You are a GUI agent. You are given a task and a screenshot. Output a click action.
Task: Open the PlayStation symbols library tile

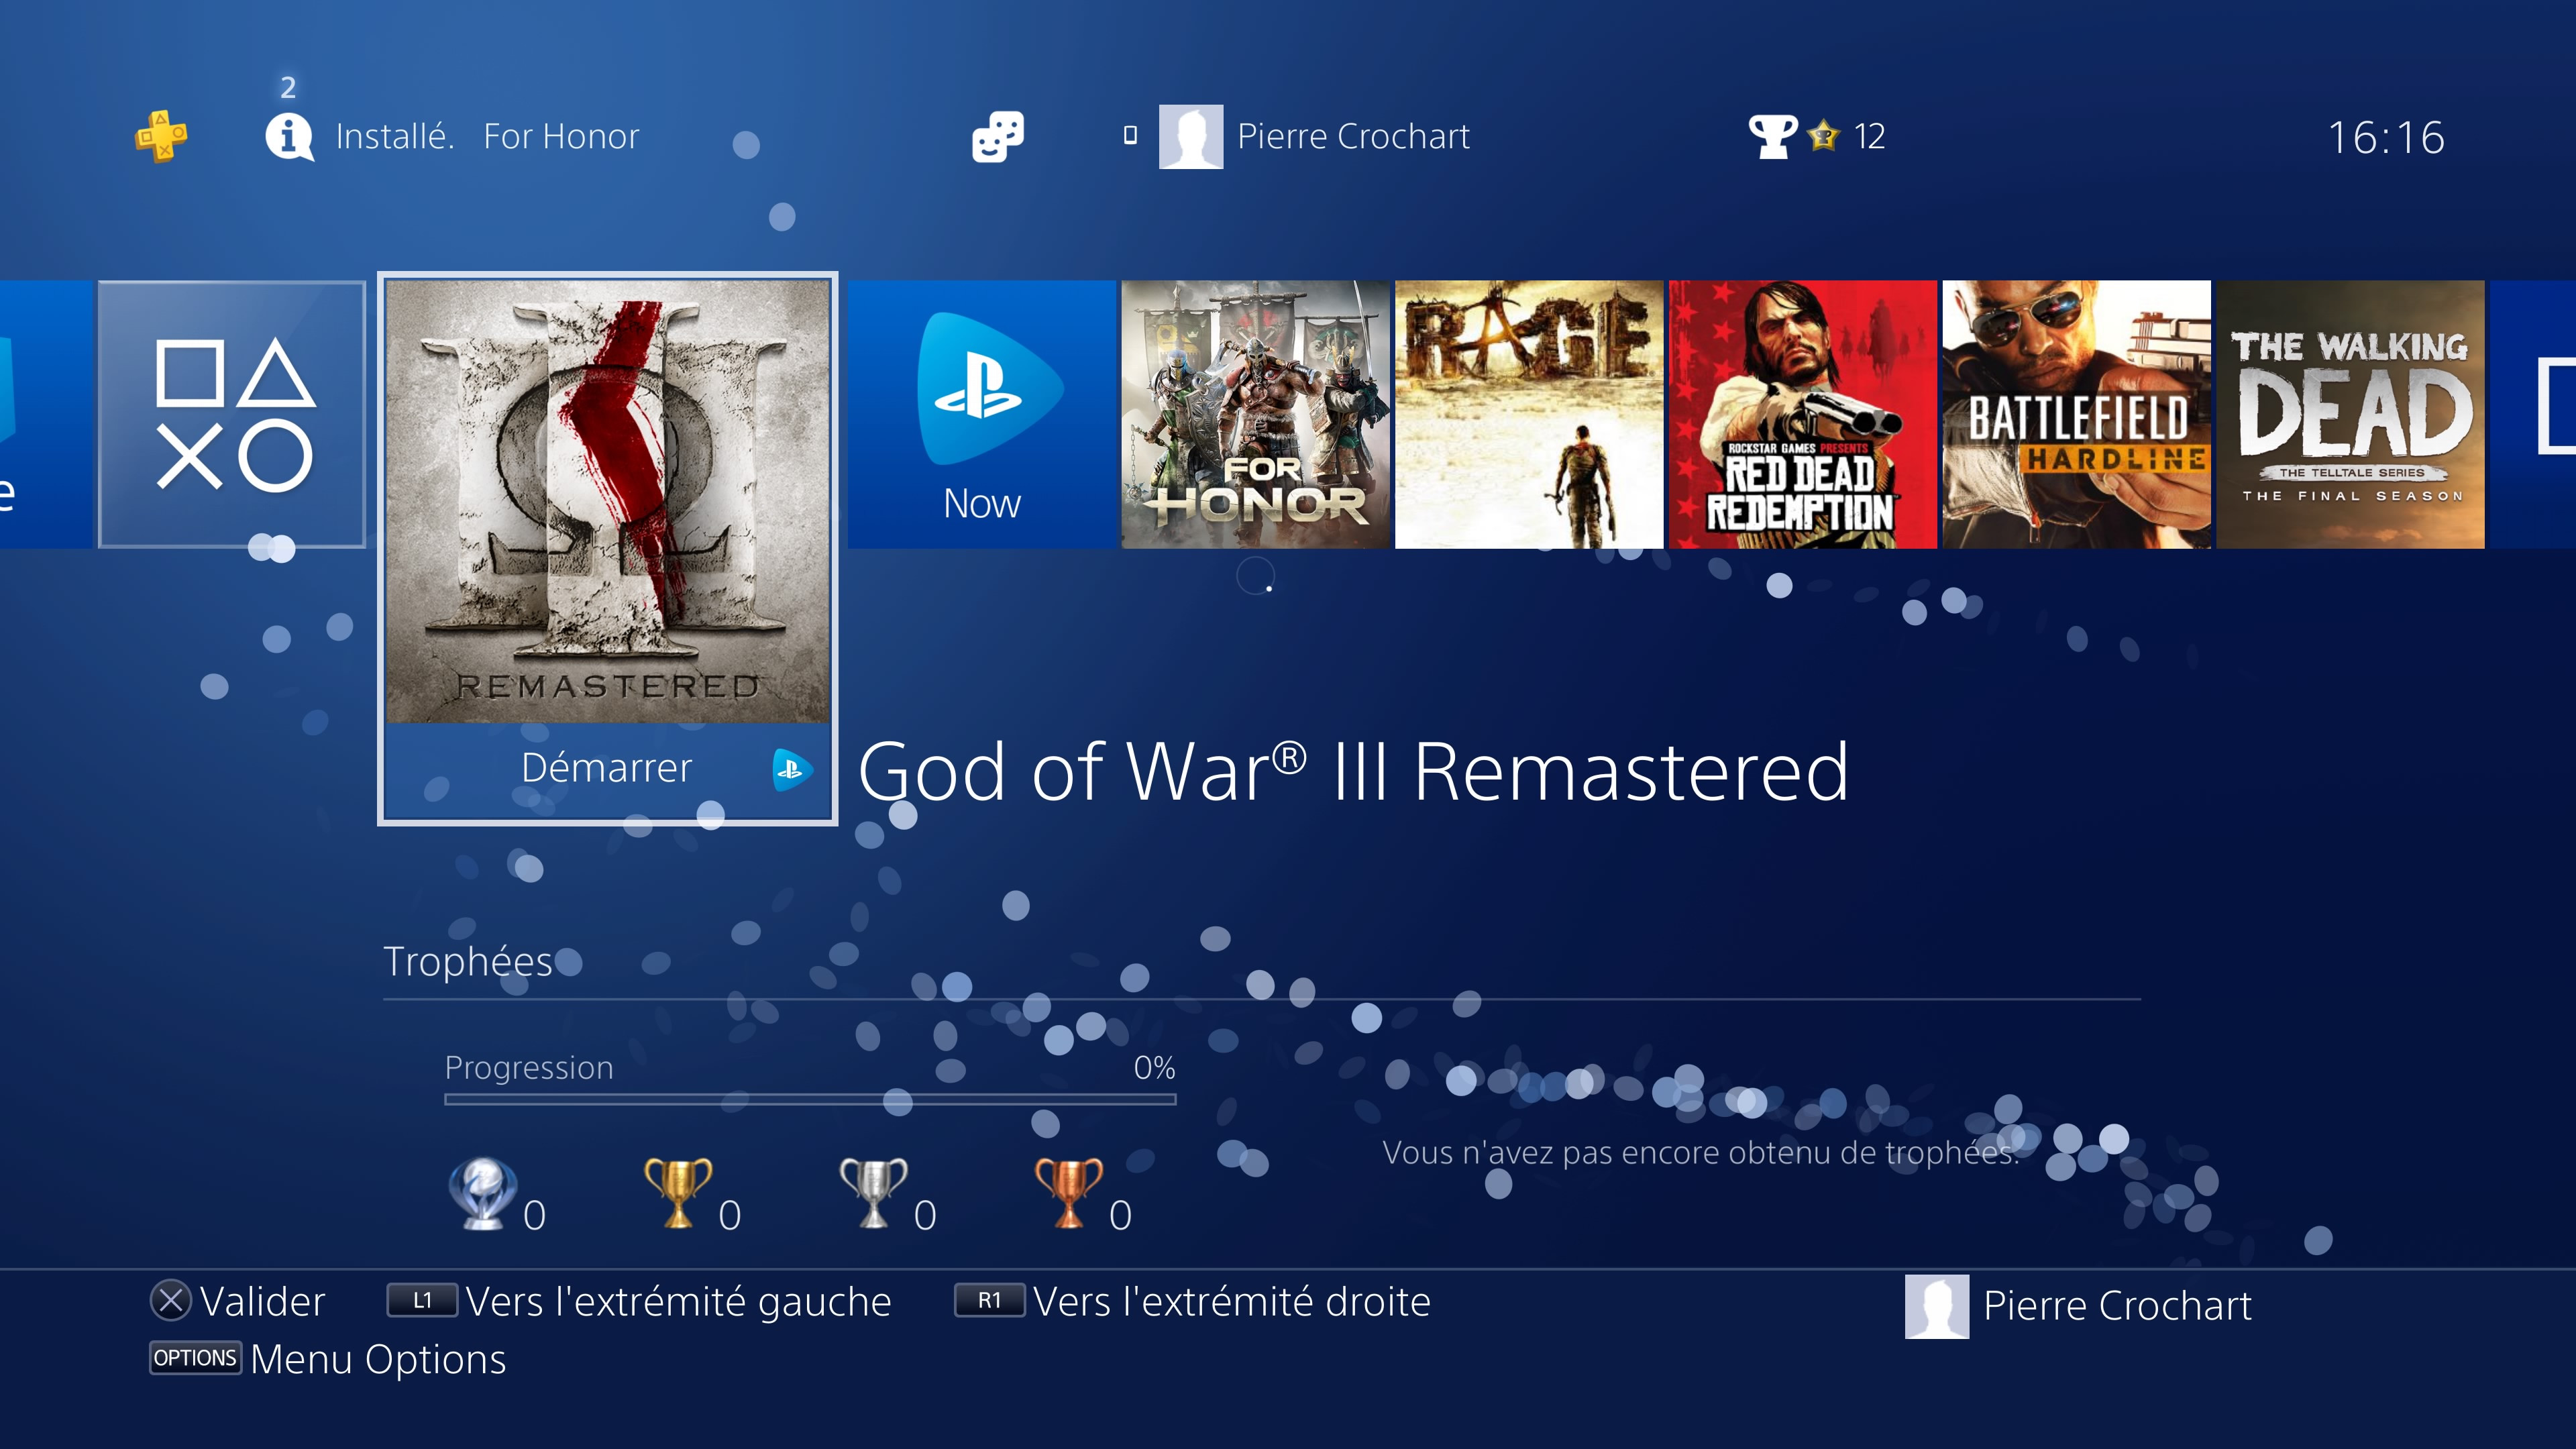point(232,414)
